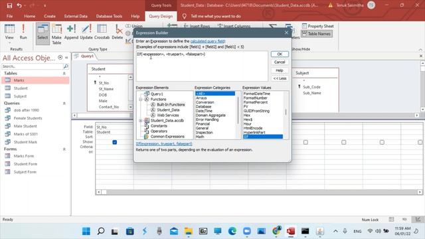Click the Undo icon in title bar
The width and height of the screenshot is (425, 239).
tap(19, 5)
